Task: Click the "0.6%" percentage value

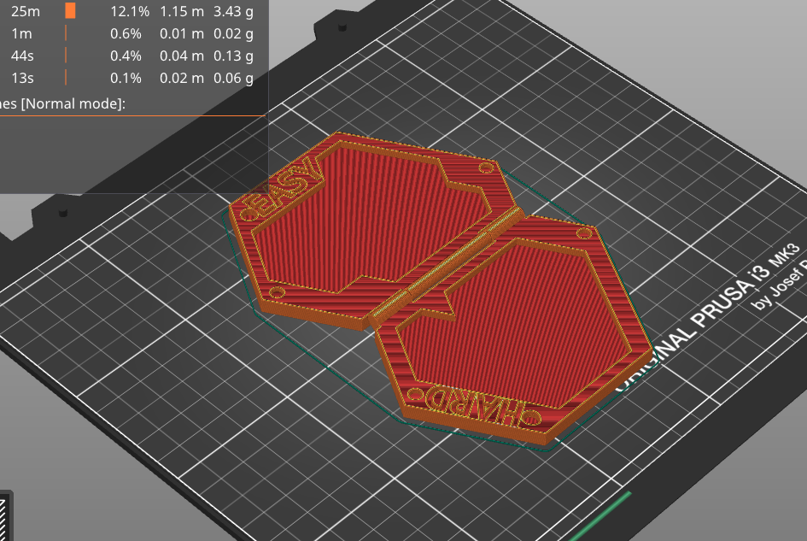Action: point(126,33)
